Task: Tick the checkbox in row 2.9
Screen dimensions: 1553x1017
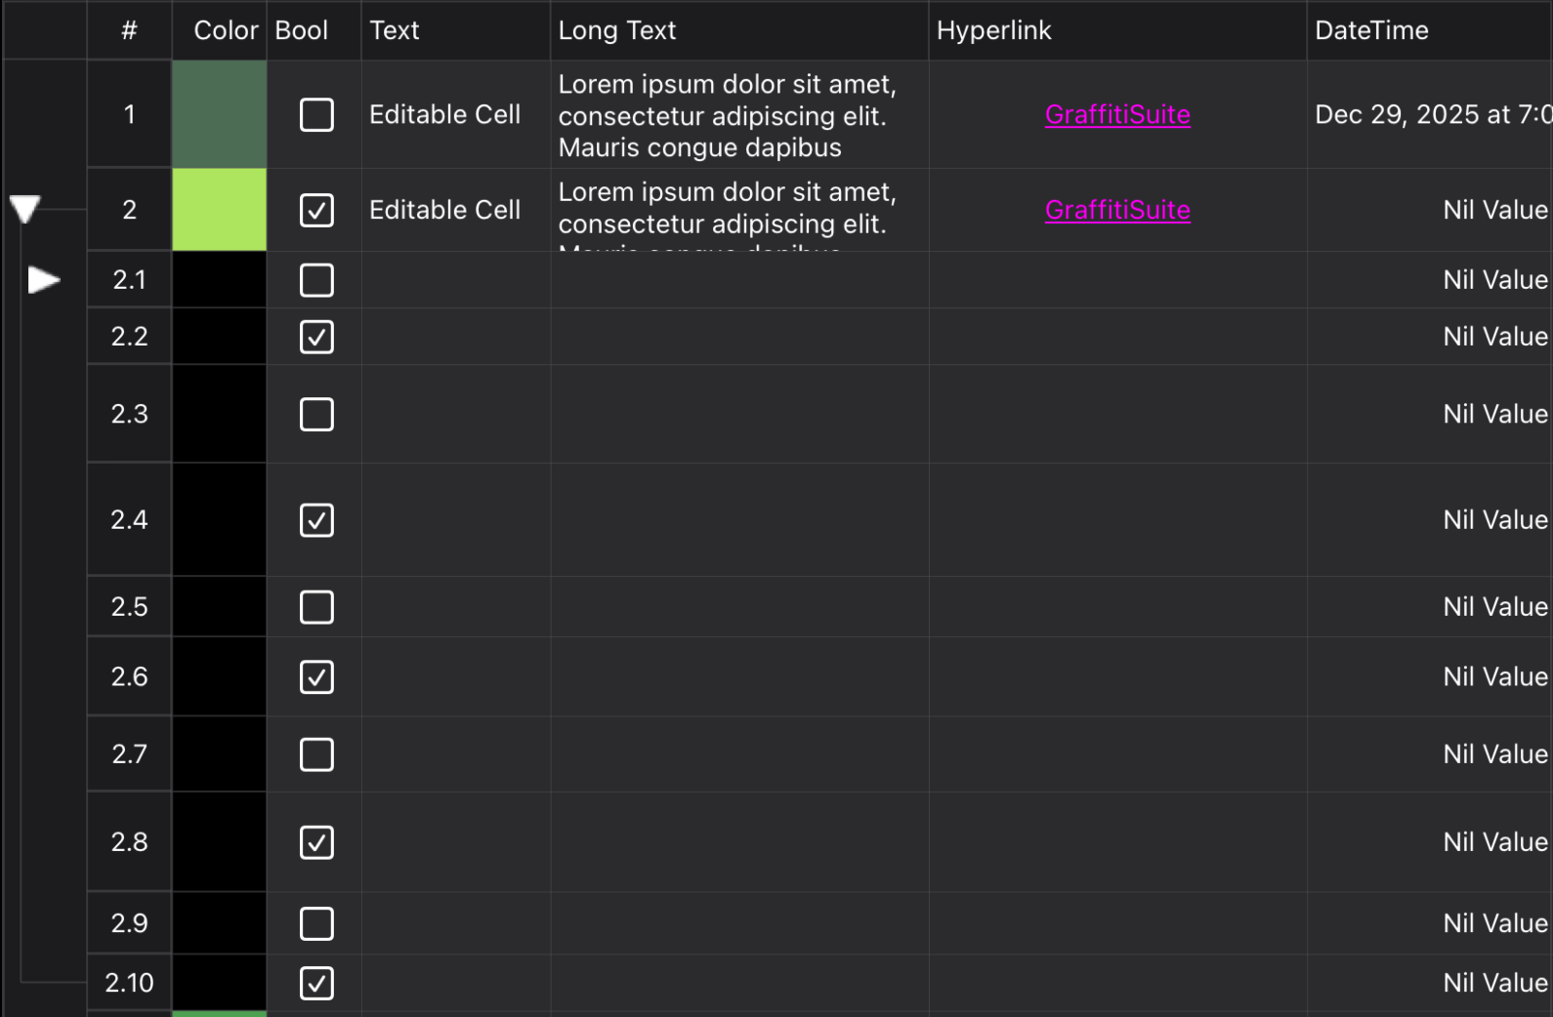Action: [x=316, y=923]
